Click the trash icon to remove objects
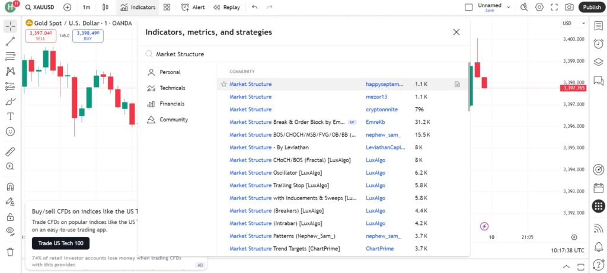The width and height of the screenshot is (607, 273). [x=10, y=252]
